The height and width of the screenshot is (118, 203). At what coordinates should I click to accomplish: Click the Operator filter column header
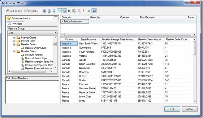tap(129, 18)
